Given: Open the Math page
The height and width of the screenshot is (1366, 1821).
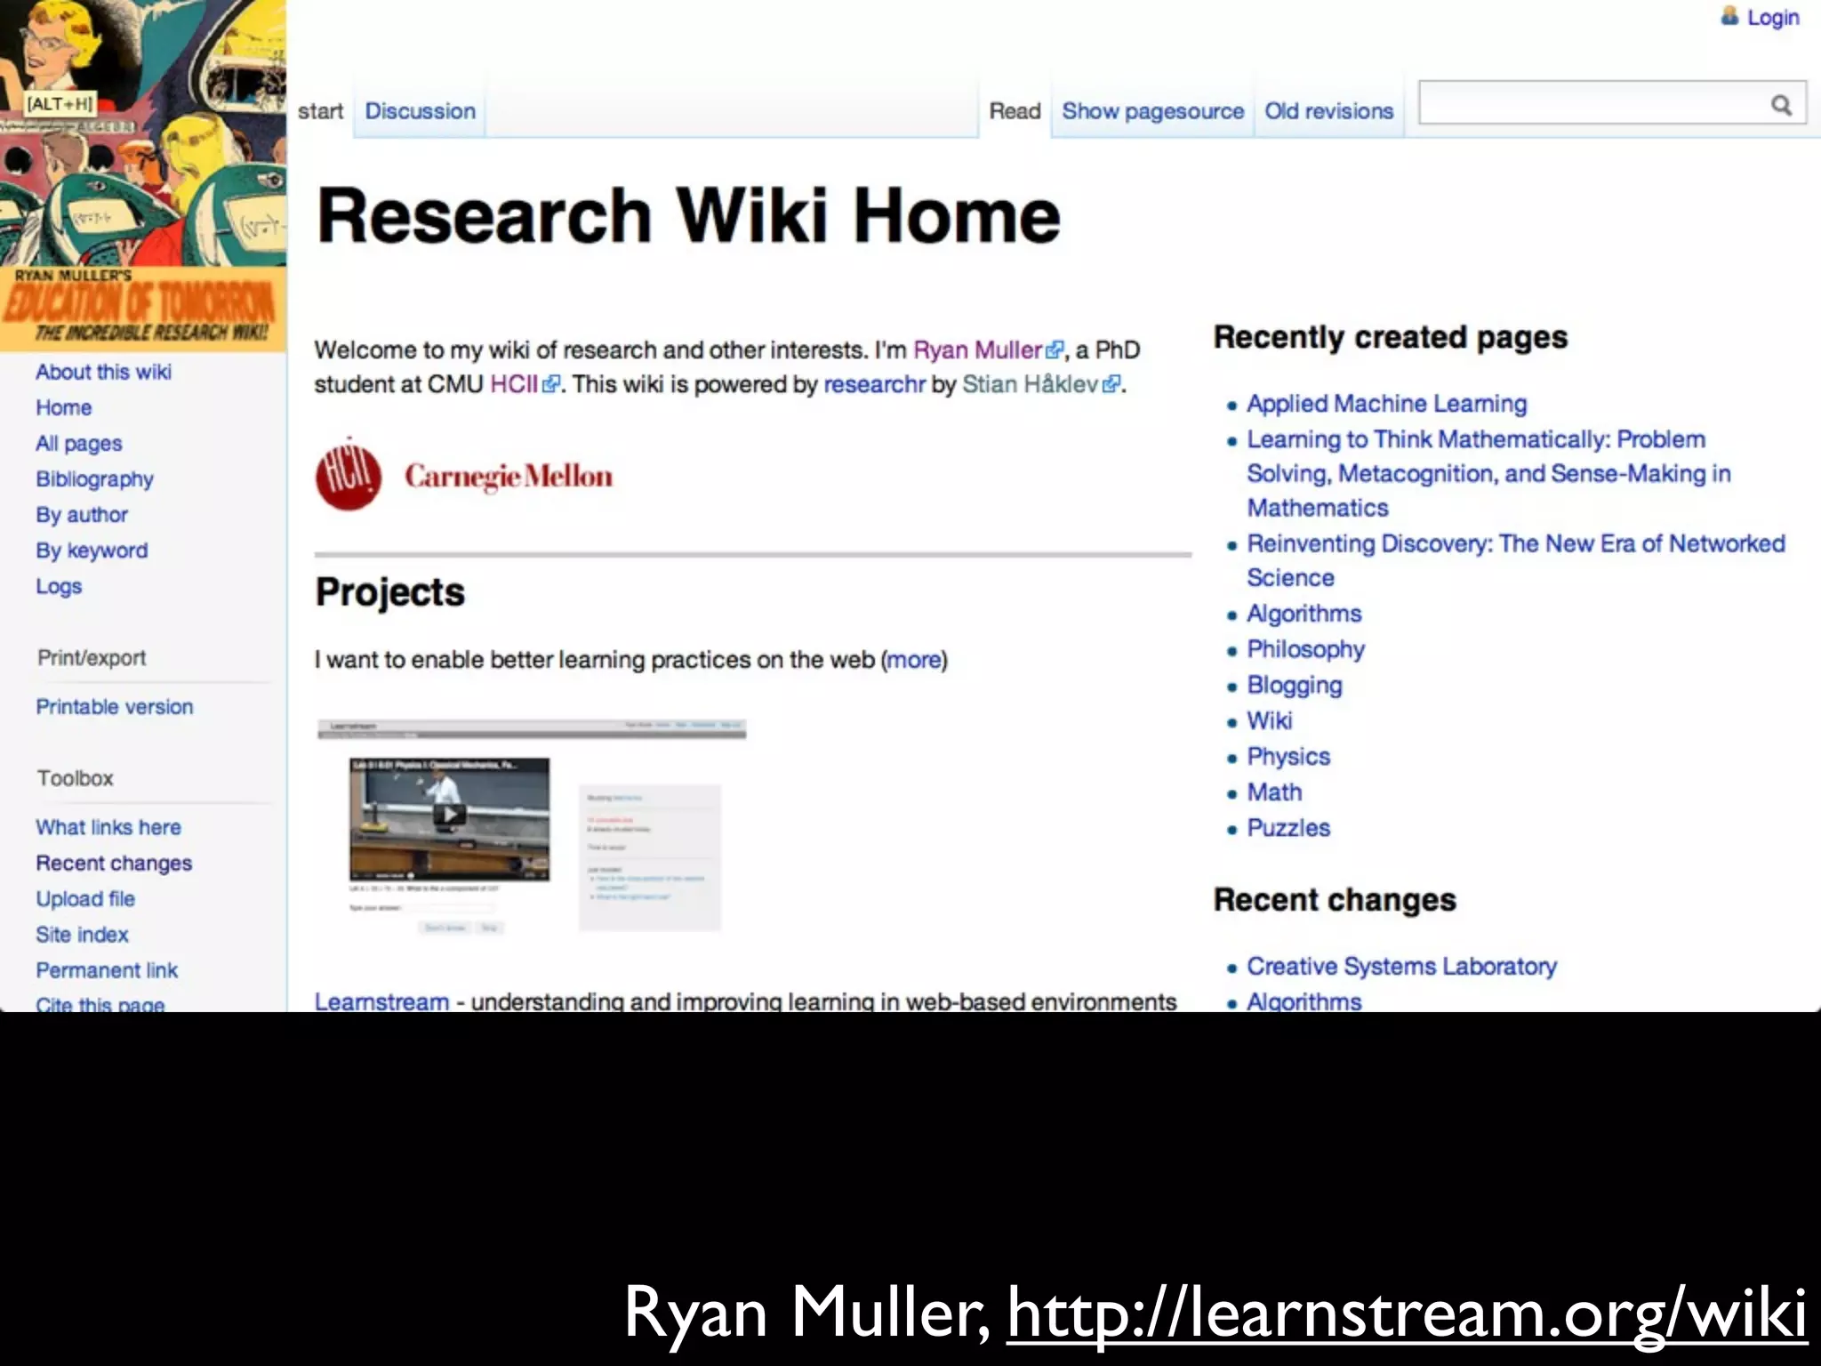Looking at the screenshot, I should pyautogui.click(x=1274, y=792).
